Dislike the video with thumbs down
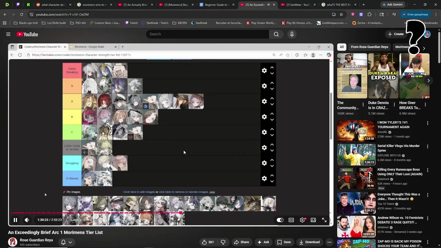The width and height of the screenshot is (441, 248). pos(223,242)
